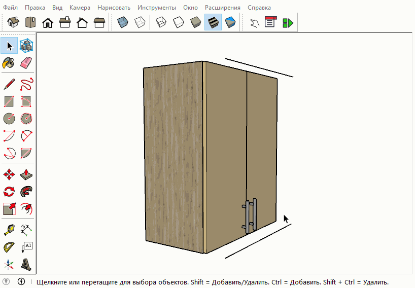Select the Dimension tool
This screenshot has width=415, height=288.
coord(26,230)
